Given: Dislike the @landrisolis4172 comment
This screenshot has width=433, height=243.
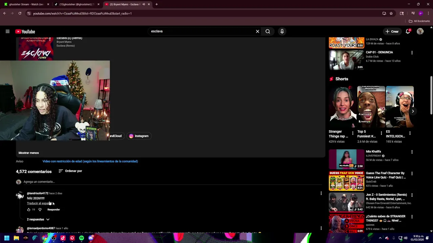Looking at the screenshot, I should (x=40, y=210).
